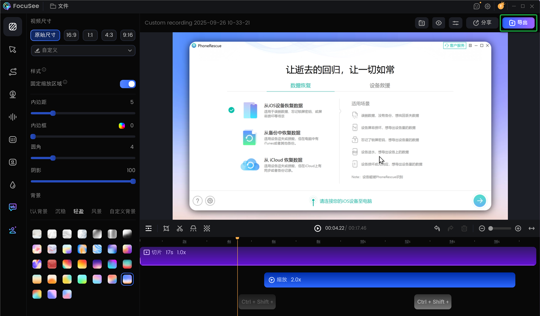Open the adjustment sliders icon button
Image resolution: width=540 pixels, height=316 pixels.
(x=456, y=23)
